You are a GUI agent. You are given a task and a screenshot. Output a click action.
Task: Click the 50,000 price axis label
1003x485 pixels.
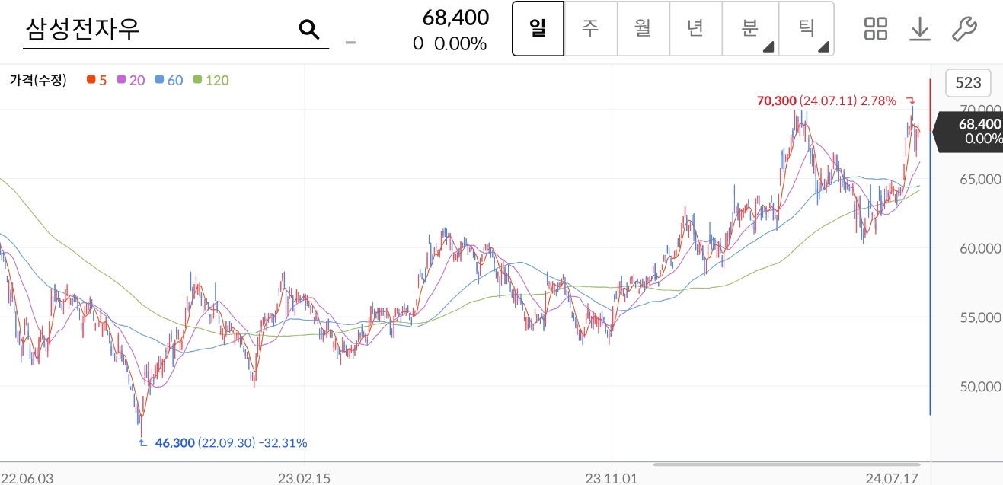[979, 387]
